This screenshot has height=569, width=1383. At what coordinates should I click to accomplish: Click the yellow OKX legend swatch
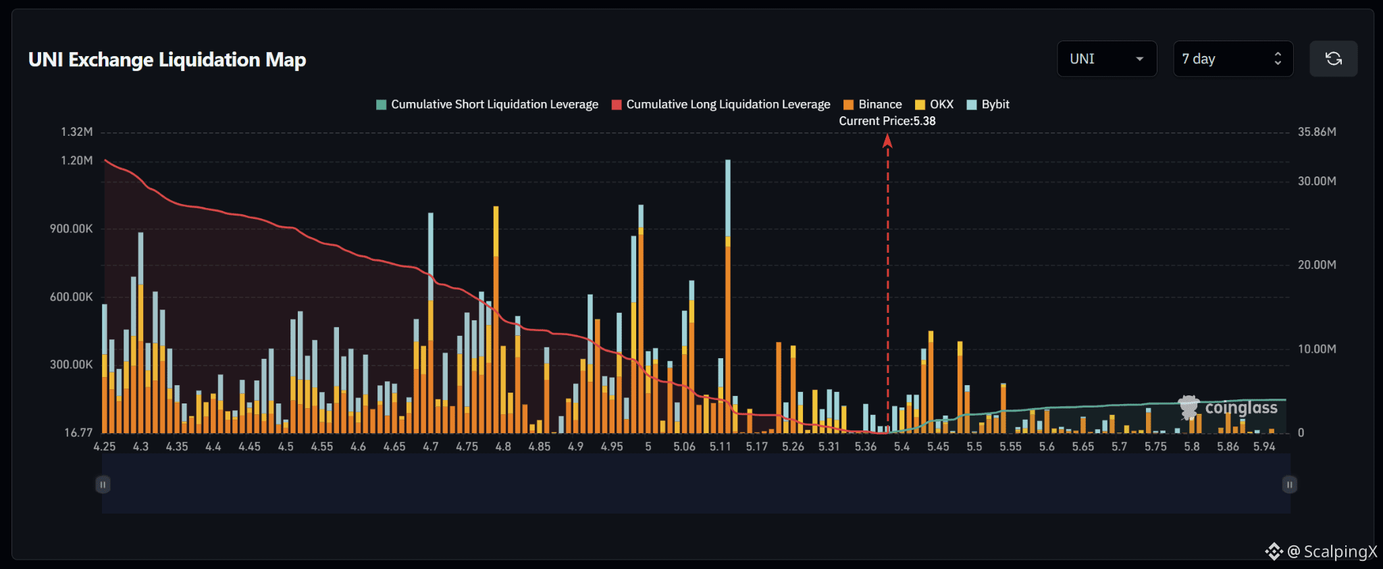[920, 105]
